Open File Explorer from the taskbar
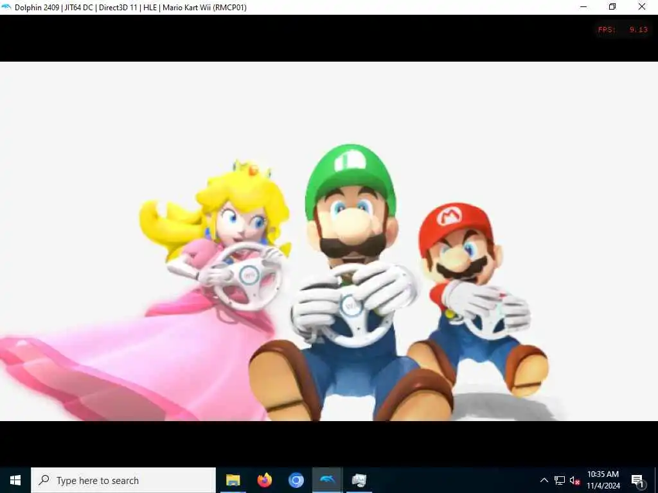This screenshot has width=658, height=493. [x=233, y=480]
